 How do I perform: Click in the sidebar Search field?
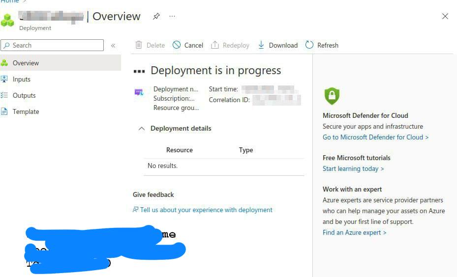click(x=52, y=45)
